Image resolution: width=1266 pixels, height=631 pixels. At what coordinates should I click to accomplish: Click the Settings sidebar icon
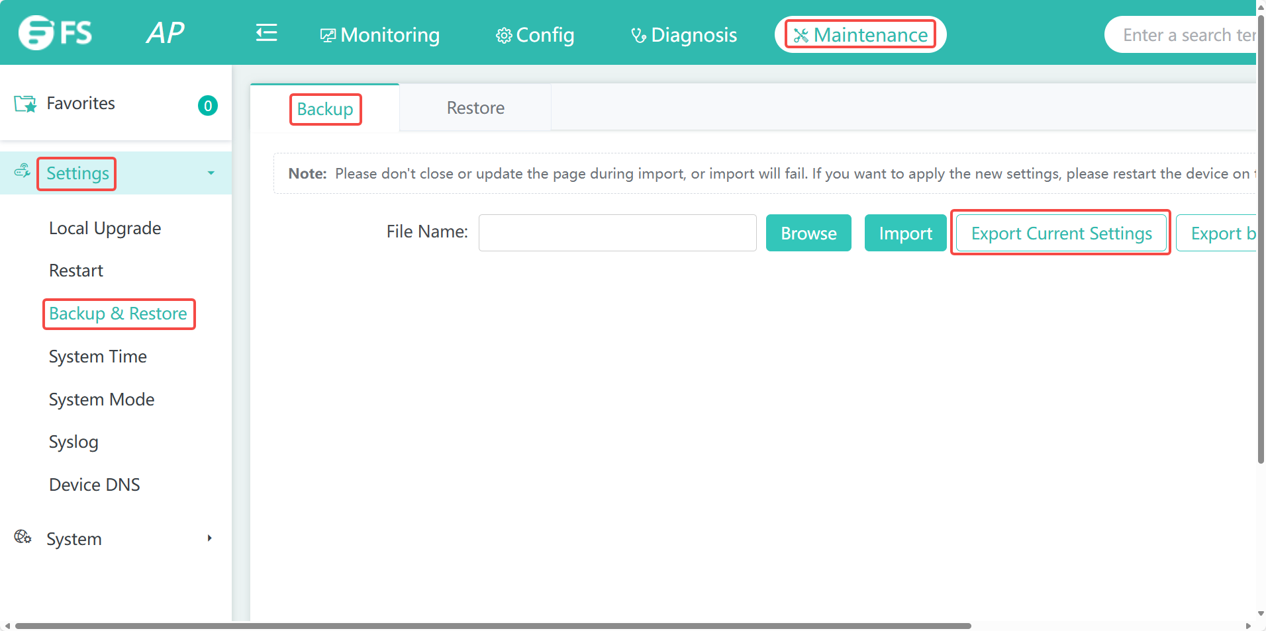click(23, 171)
